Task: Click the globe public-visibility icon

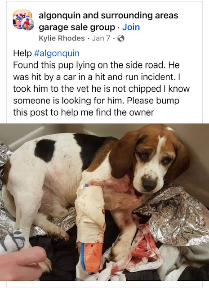Action: [x=121, y=38]
